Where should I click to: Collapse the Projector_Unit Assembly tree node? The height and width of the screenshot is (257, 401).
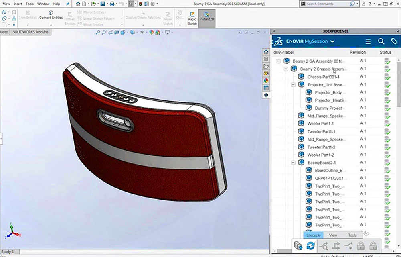click(x=294, y=85)
